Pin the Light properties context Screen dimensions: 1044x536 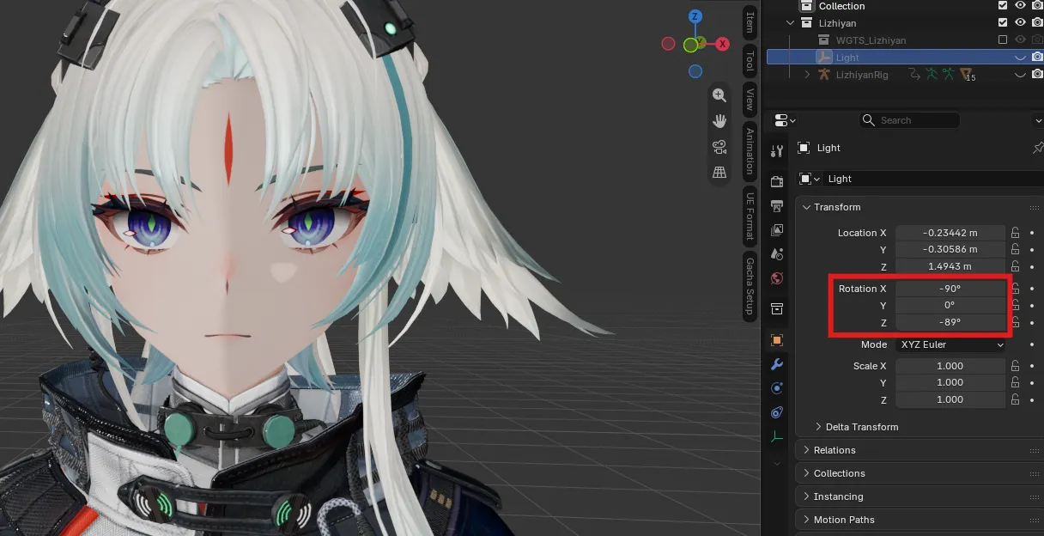tap(1037, 148)
